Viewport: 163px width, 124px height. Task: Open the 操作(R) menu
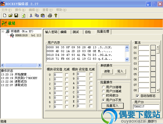coord(20,10)
